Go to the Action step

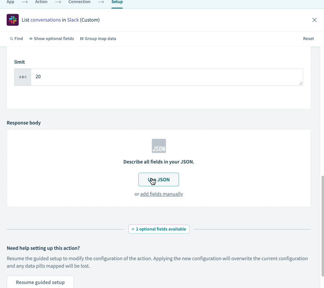pyautogui.click(x=41, y=2)
